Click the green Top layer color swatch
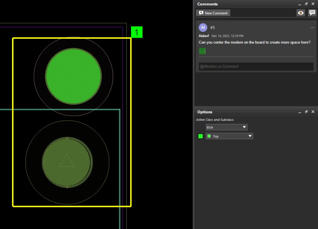318x229 pixels. [x=201, y=136]
